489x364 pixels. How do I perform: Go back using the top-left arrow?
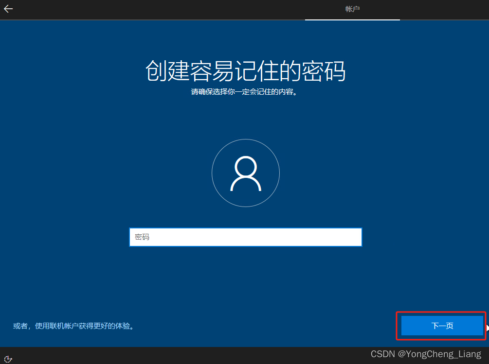[x=8, y=9]
